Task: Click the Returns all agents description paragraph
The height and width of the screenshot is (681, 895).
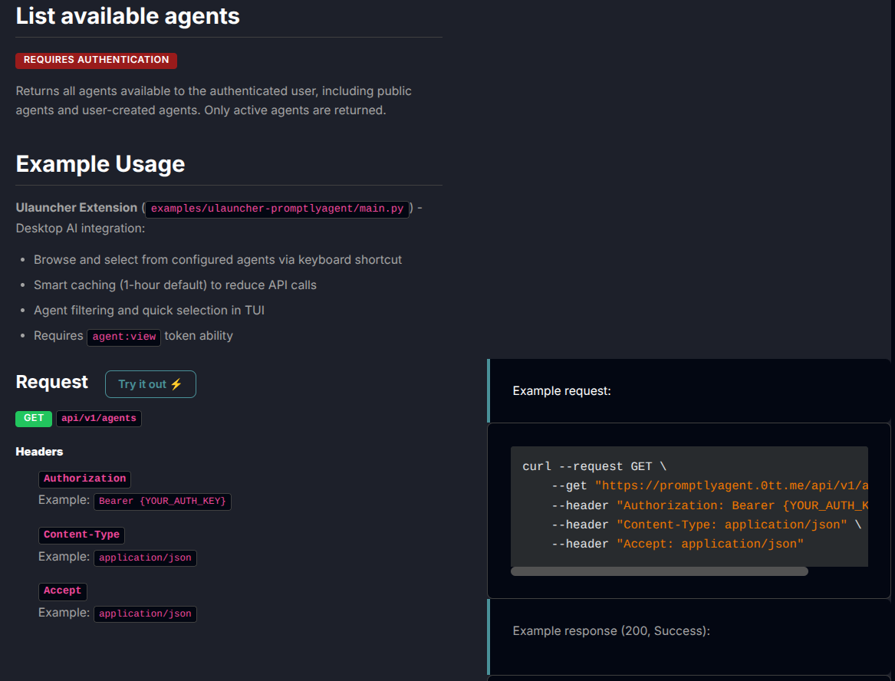Action: point(213,100)
